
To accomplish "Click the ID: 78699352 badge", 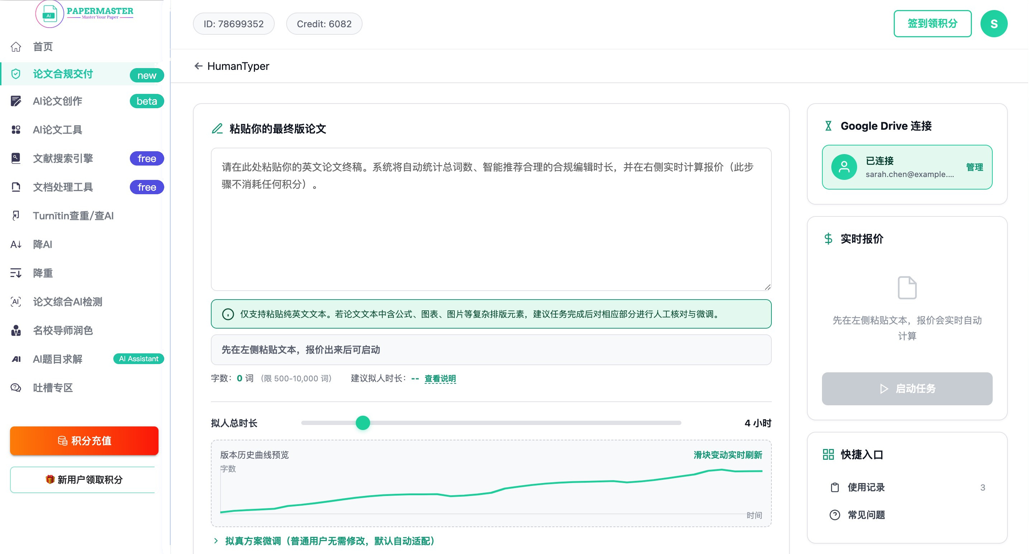I will point(233,24).
